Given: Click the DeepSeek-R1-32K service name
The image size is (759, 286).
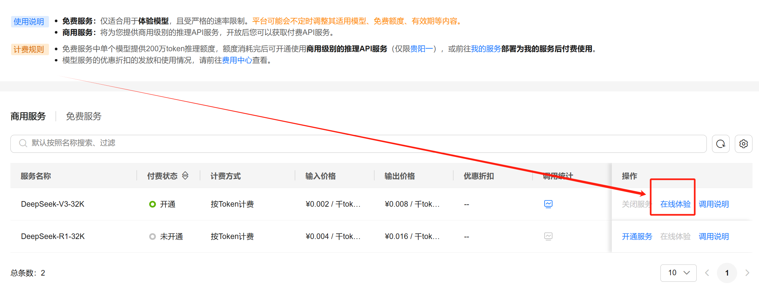Looking at the screenshot, I should (x=53, y=236).
